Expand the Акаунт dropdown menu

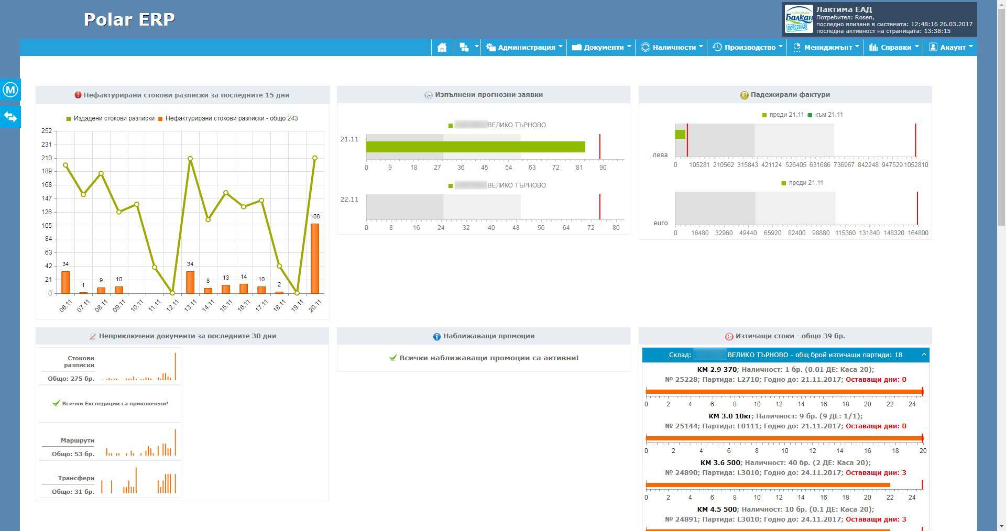tap(950, 47)
